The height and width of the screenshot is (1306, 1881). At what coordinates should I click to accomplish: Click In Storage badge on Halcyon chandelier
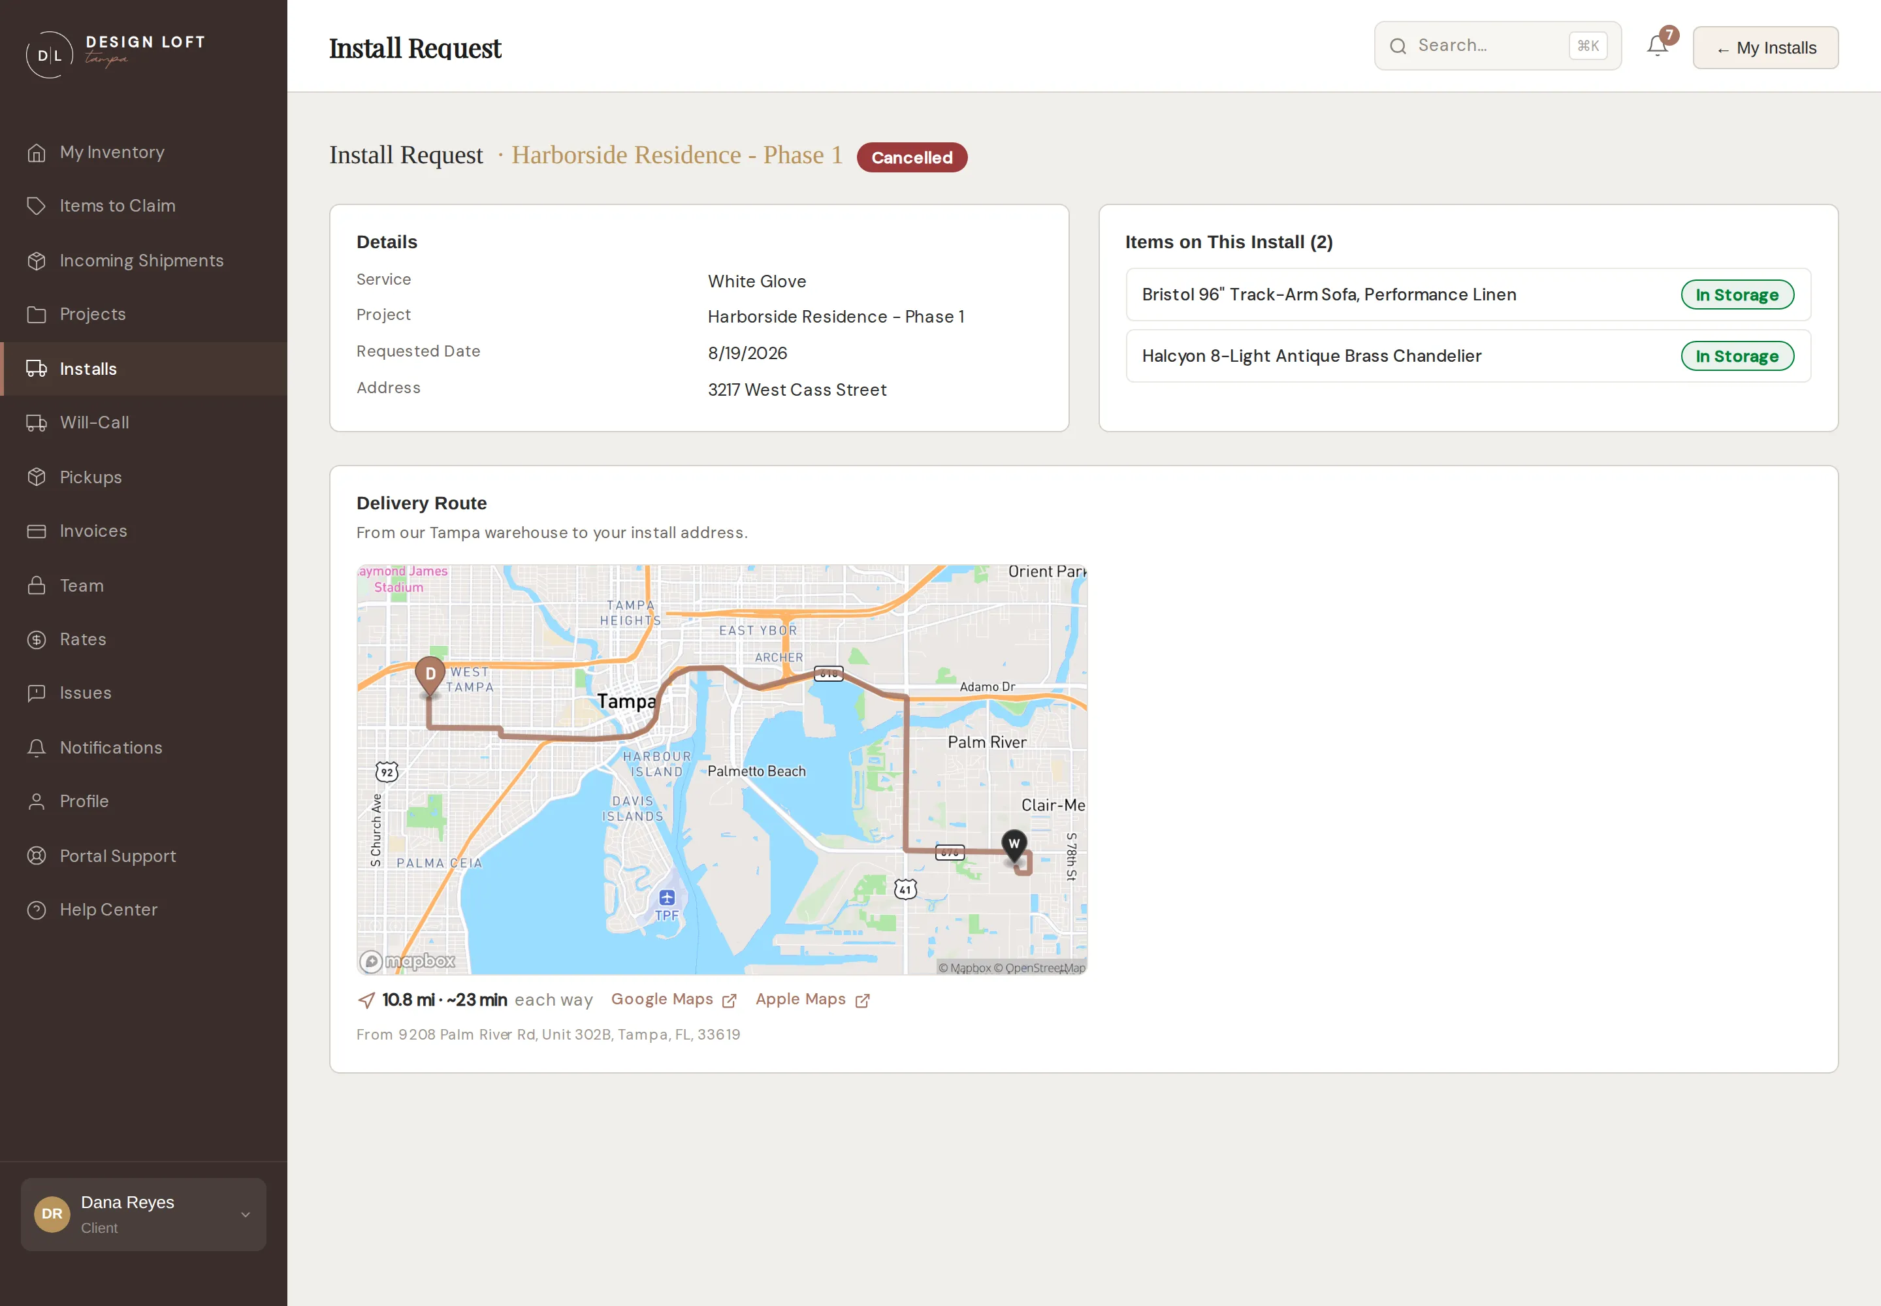coord(1737,356)
